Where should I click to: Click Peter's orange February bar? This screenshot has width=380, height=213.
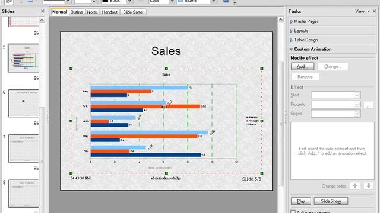click(x=145, y=106)
